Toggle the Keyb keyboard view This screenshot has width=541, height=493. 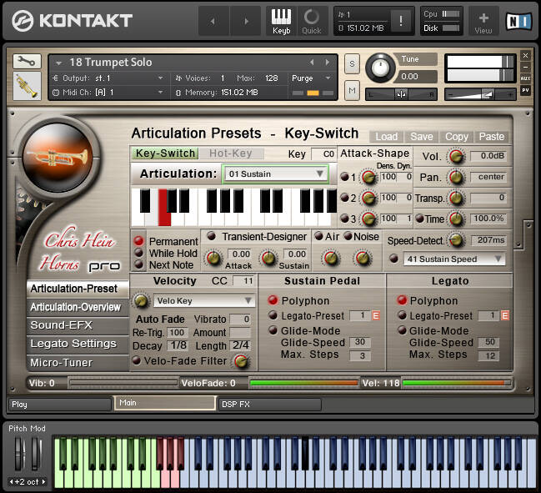pyautogui.click(x=281, y=22)
